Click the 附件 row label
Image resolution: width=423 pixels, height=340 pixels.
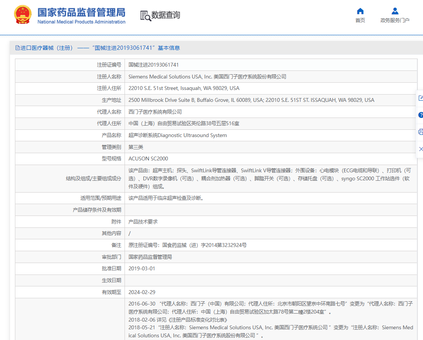(116, 222)
